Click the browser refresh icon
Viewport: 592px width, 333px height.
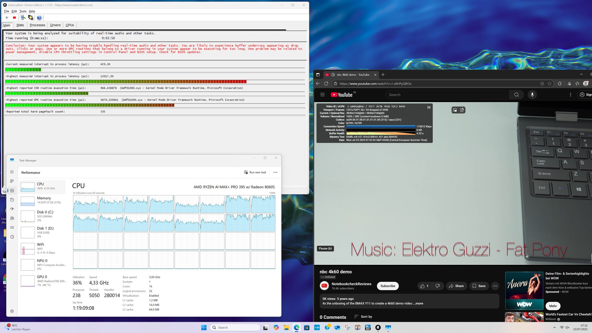pos(326,84)
